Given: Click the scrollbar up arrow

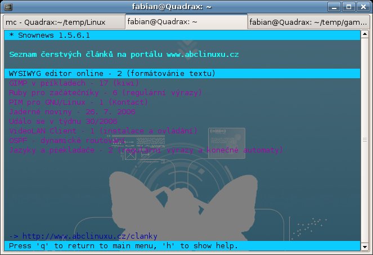Looking at the screenshot, I should coord(365,34).
